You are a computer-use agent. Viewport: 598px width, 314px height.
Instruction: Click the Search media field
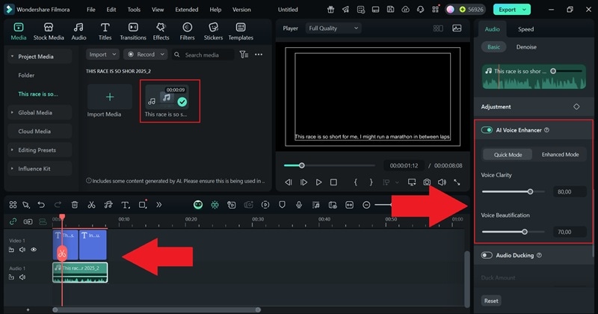[203, 55]
